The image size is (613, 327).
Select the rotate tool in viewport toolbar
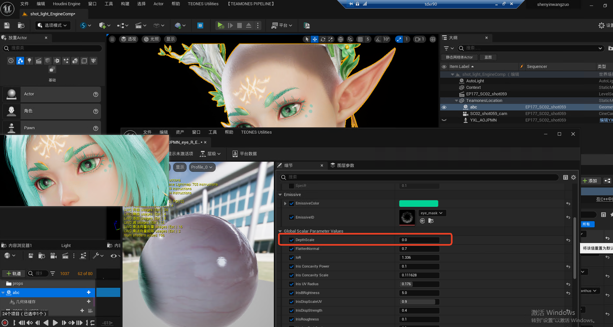click(x=323, y=39)
